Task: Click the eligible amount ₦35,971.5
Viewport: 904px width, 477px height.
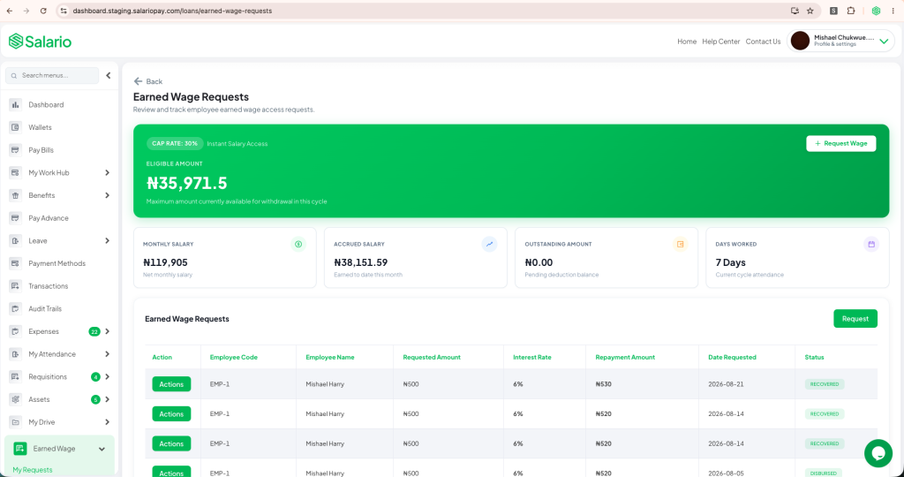Action: [187, 183]
